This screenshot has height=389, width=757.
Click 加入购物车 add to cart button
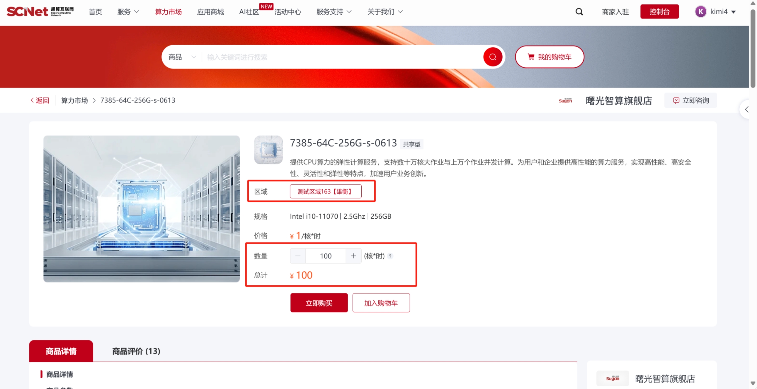[381, 303]
